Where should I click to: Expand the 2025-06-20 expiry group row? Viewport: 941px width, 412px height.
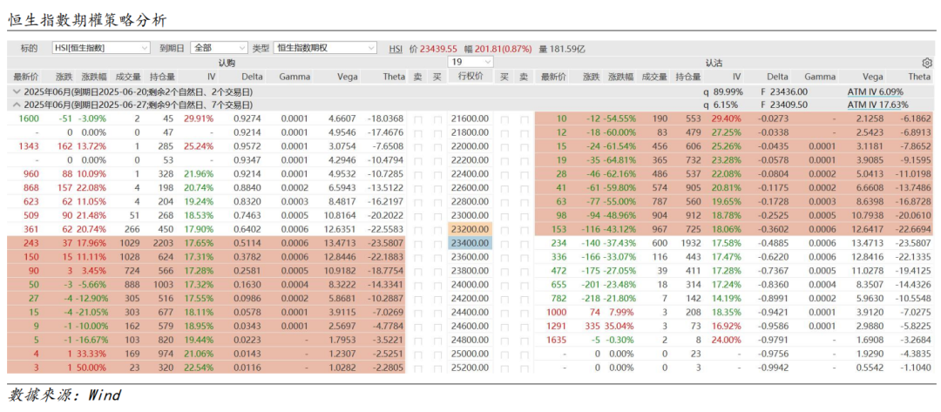[17, 91]
